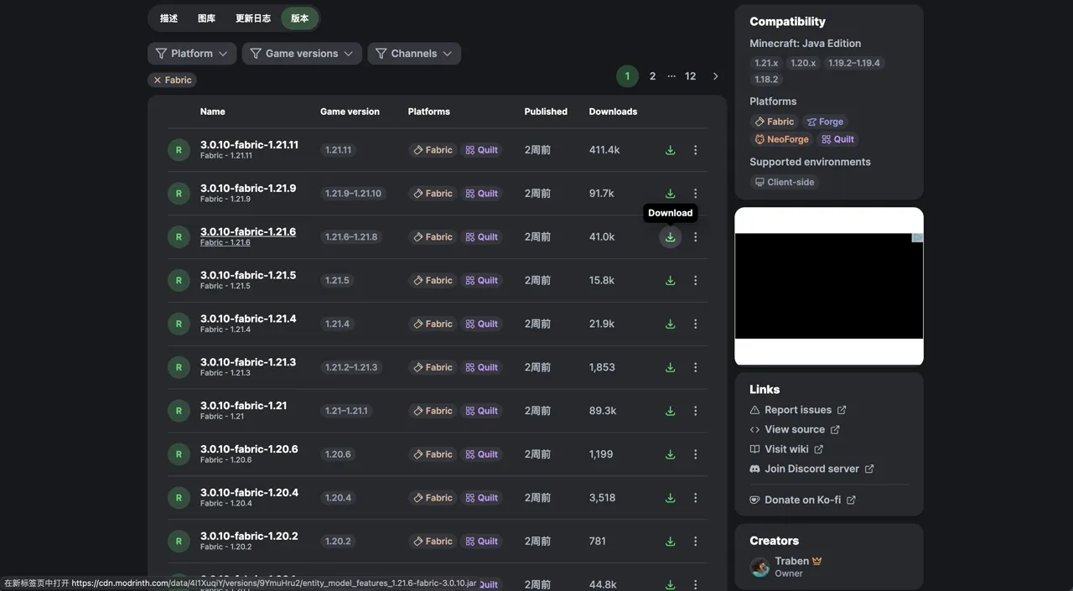Open Traben's creator profile
This screenshot has height=591, width=1073.
tap(790, 562)
